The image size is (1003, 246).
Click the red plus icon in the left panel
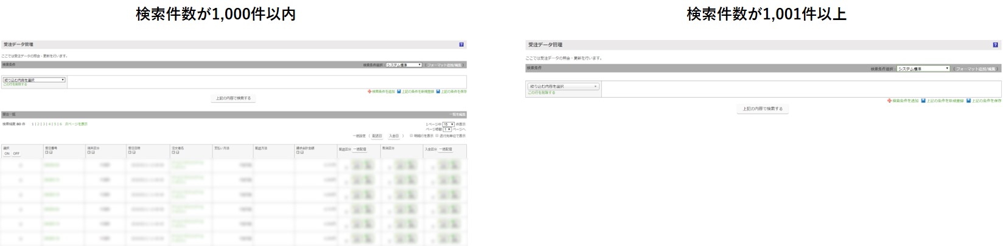tap(369, 92)
